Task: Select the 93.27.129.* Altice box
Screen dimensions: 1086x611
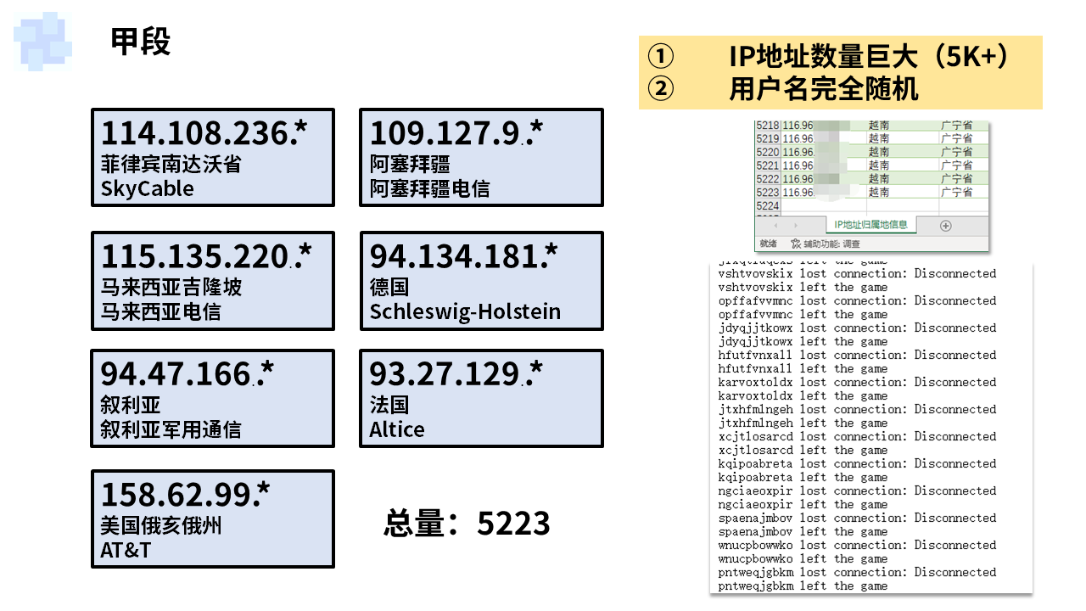Action: 481,399
